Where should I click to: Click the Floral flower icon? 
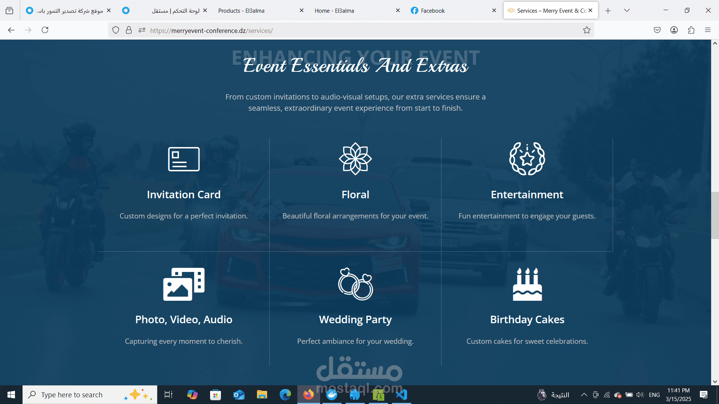[x=355, y=159]
